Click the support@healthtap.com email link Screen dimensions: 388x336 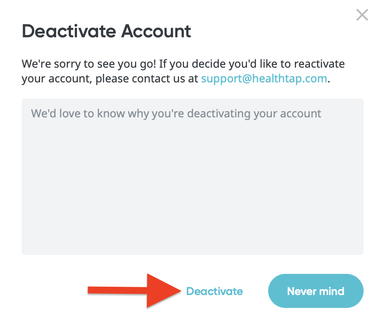click(264, 78)
